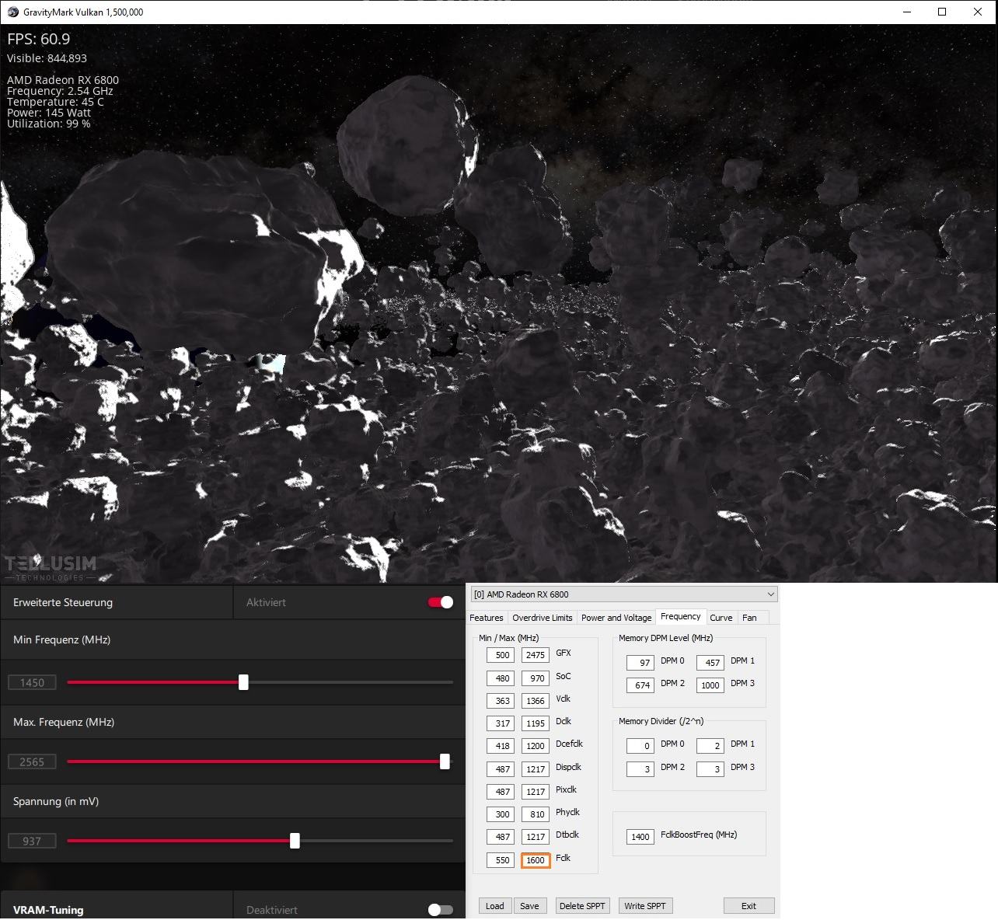Click the SoC minimum field 480
Screen dimensions: 998x920
(501, 678)
